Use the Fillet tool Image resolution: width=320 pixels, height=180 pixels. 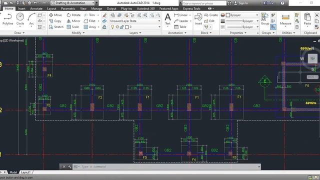90,21
